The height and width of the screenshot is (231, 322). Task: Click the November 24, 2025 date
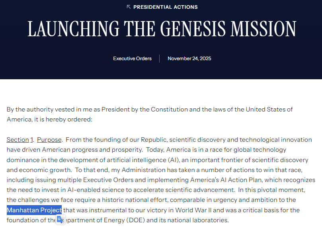(189, 59)
